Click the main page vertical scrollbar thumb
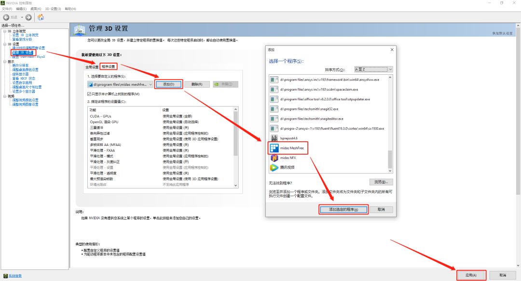Image resolution: width=521 pixels, height=281 pixels. coord(518,111)
